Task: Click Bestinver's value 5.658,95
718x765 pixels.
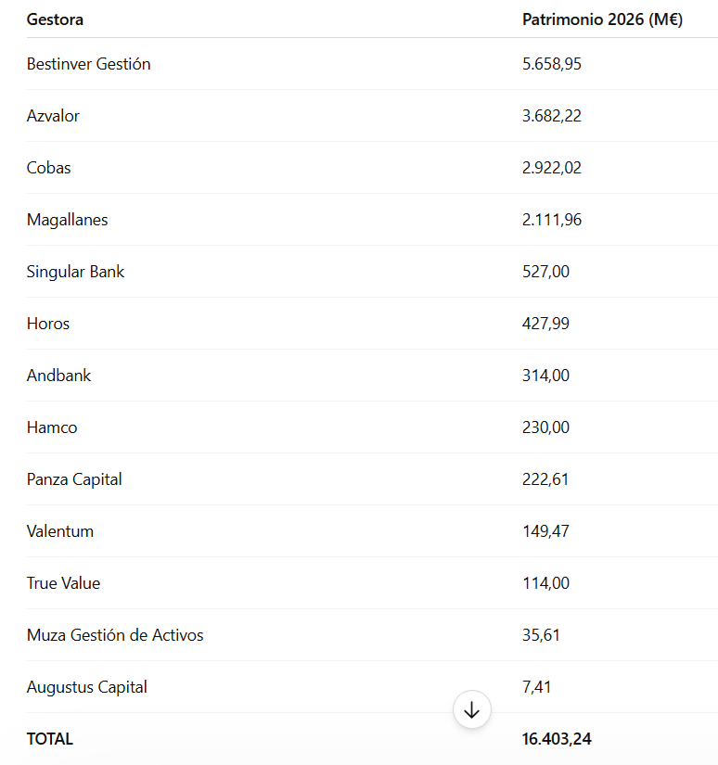Action: (x=552, y=64)
